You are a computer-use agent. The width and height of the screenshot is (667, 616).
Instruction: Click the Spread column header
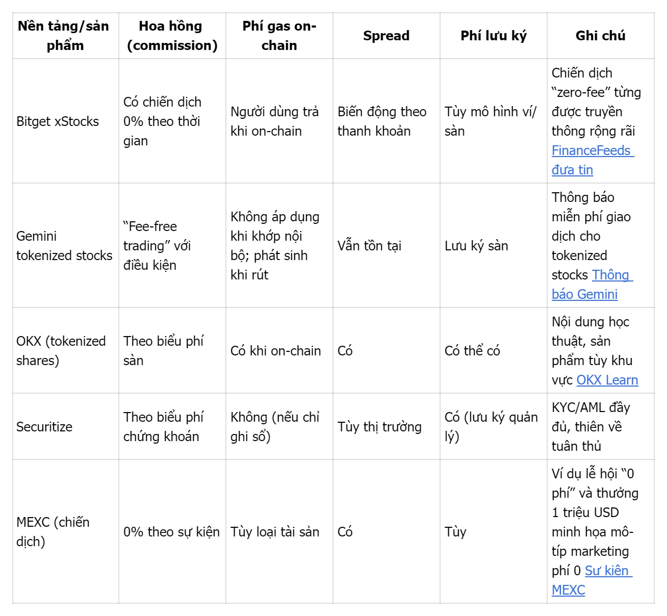click(386, 36)
